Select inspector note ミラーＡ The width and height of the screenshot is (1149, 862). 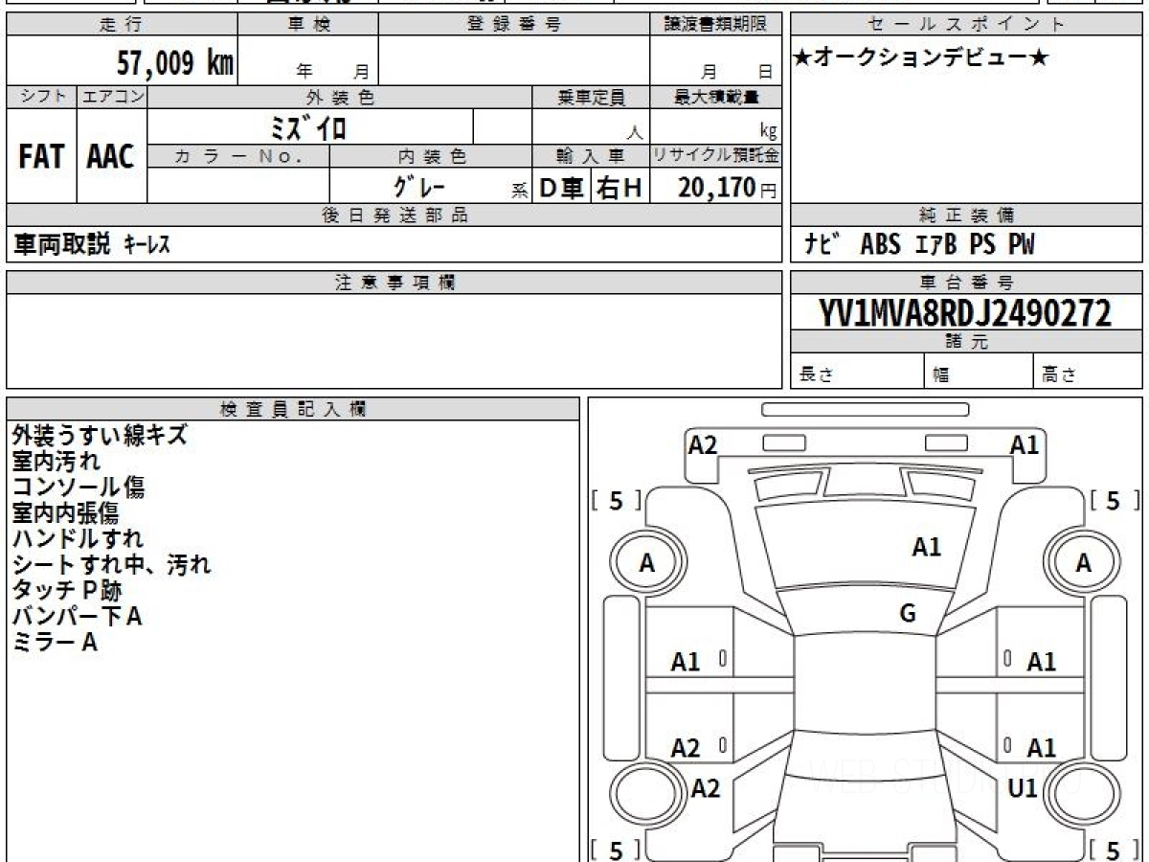(x=56, y=643)
